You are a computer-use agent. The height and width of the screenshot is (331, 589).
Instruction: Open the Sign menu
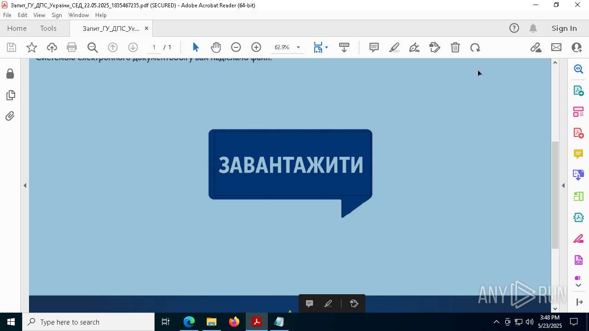pos(57,15)
